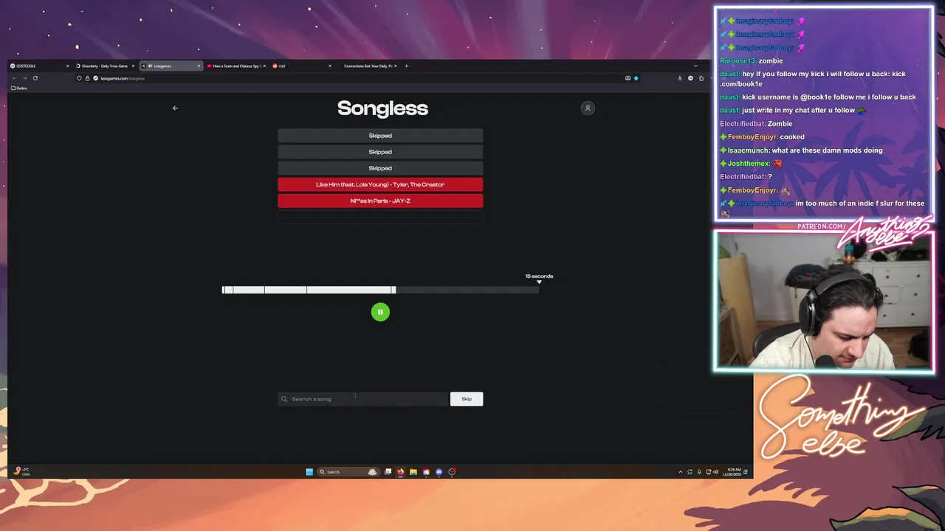Focus the Search a song field
Screen dimensions: 945x531
coord(363,399)
